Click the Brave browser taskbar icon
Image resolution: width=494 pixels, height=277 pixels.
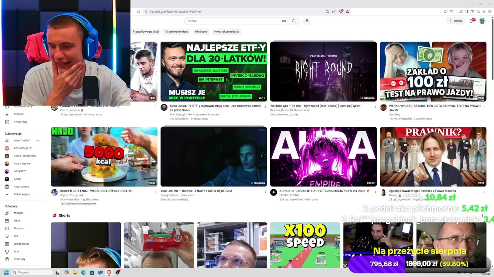(x=109, y=272)
